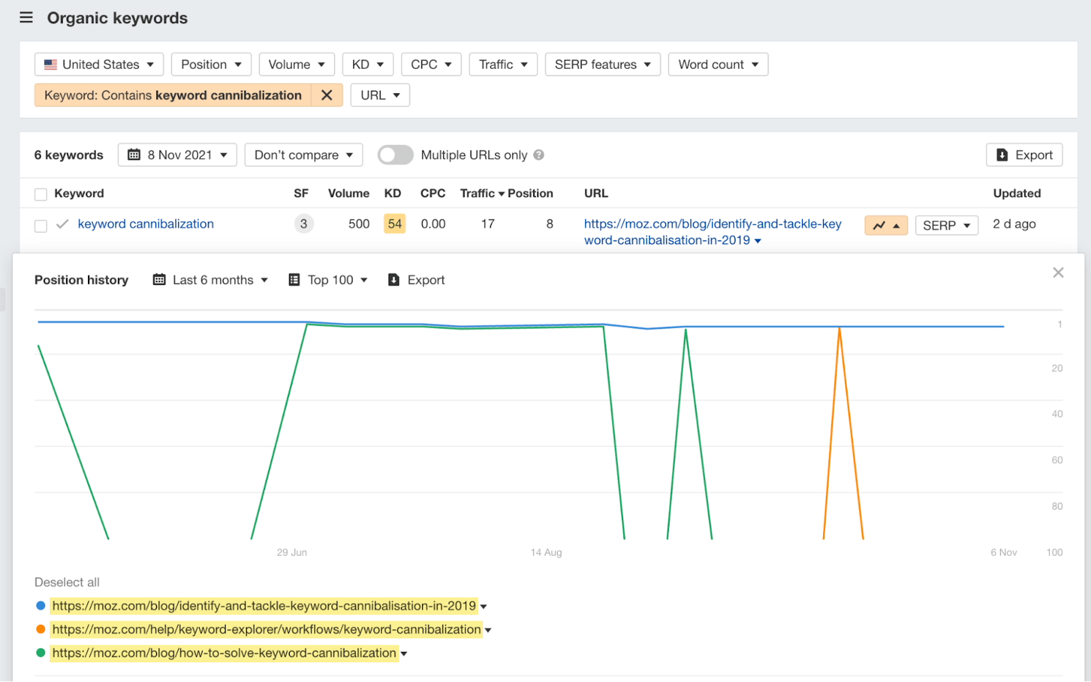Expand options for the identify-and-tackle legend URL
The height and width of the screenshot is (682, 1091).
click(x=484, y=606)
